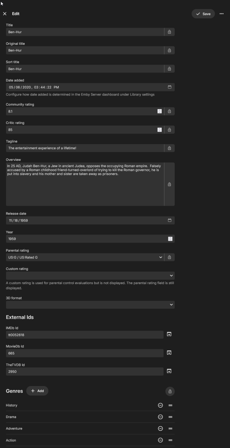230x448 pixels.
Task: Open the TheTVDB link icon
Action: pyautogui.click(x=169, y=371)
